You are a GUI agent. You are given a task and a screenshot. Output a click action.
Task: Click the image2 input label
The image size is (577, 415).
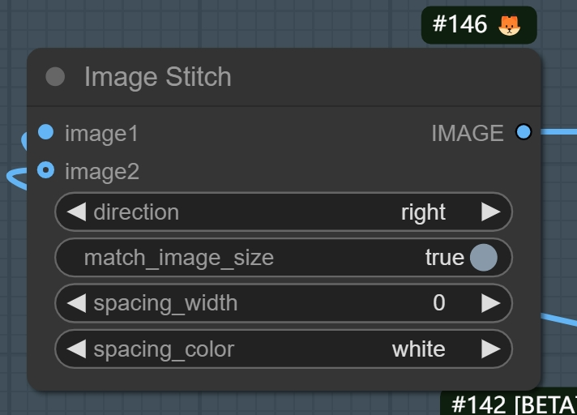(x=102, y=171)
